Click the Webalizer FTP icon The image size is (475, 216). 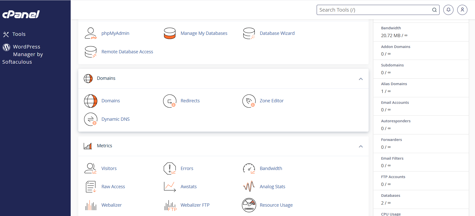[x=170, y=205]
